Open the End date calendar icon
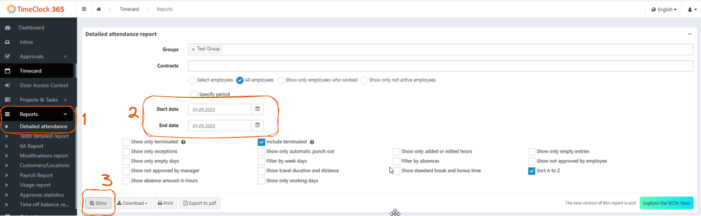Screen dimensions: 701x216 tap(257, 125)
